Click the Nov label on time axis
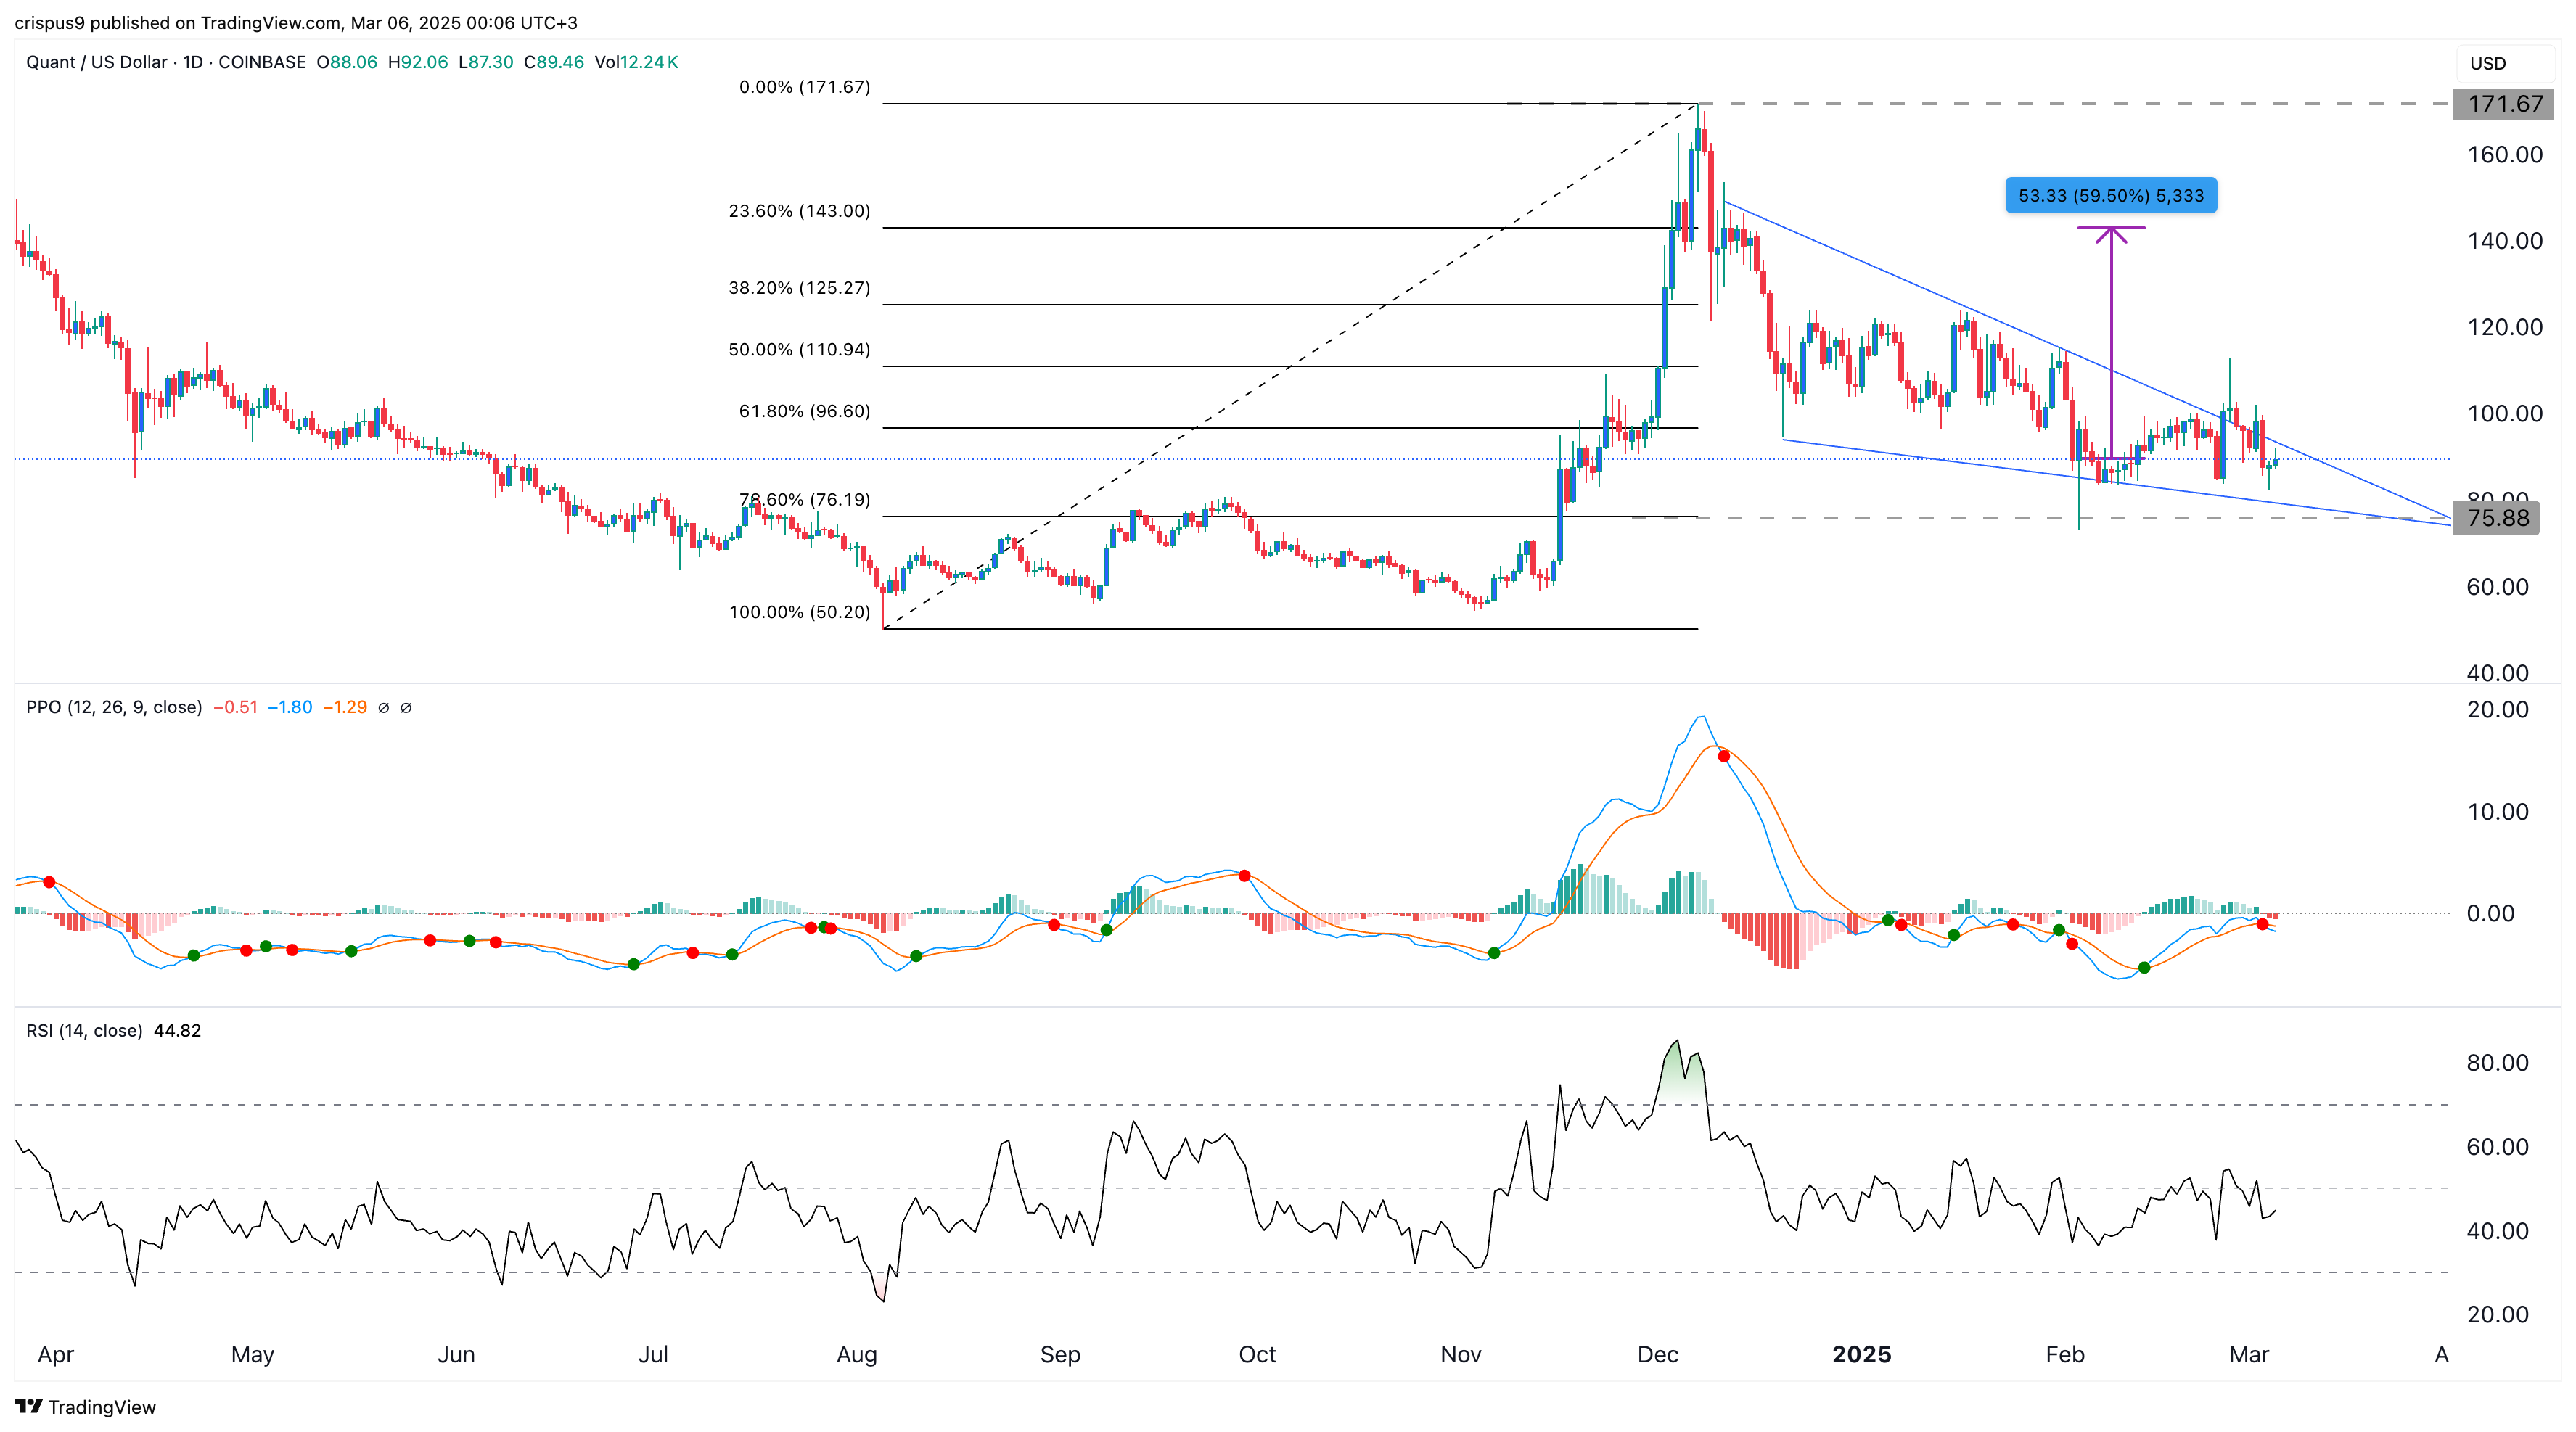 tap(1461, 1354)
